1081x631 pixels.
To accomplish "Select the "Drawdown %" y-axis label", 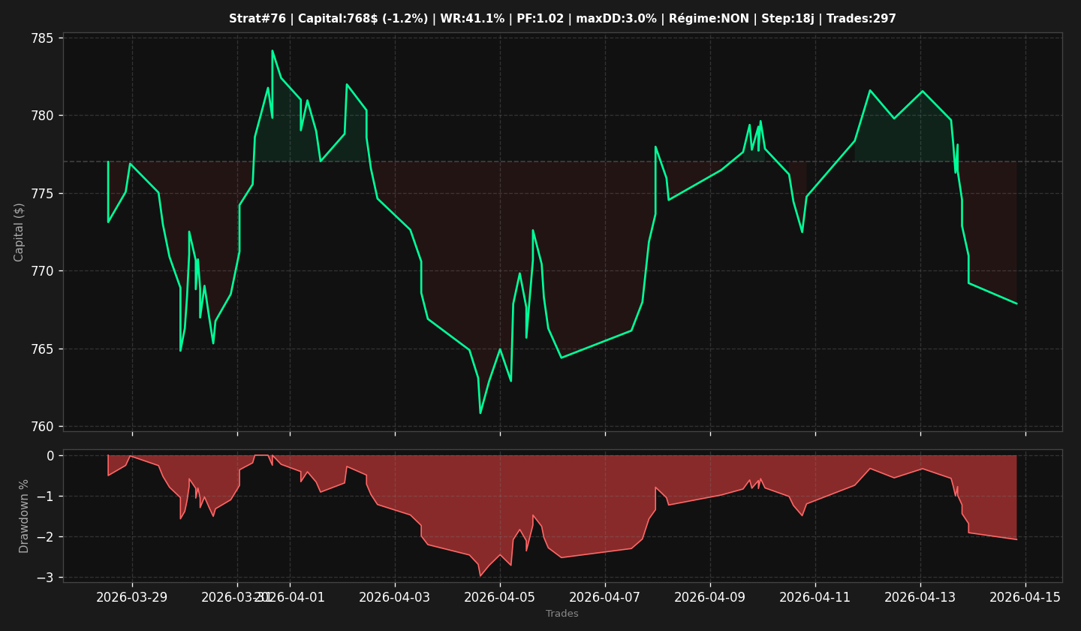I will 24,515.
